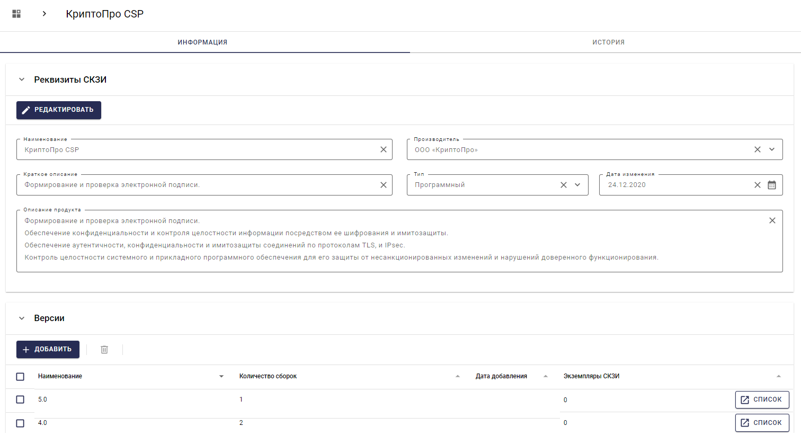The height and width of the screenshot is (444, 801).
Task: Click the trash delete icon in Версии
Action: (104, 350)
